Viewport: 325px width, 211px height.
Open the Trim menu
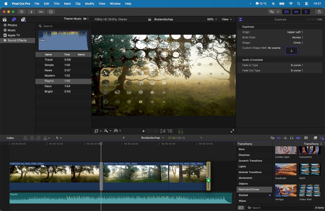click(x=57, y=4)
